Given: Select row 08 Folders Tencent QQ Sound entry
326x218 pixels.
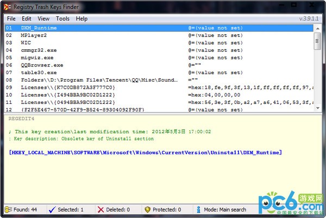Looking at the screenshot, I should click(159, 80).
